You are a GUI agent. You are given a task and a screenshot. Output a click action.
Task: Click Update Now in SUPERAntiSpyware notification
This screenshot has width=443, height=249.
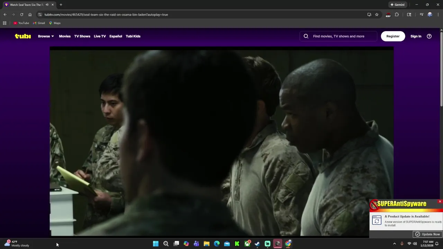(428, 234)
